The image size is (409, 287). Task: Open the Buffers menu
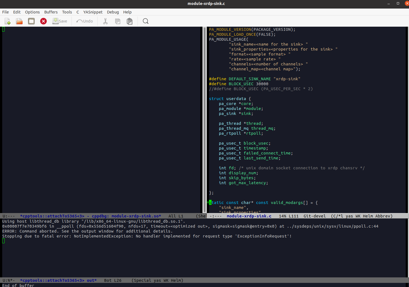[51, 12]
